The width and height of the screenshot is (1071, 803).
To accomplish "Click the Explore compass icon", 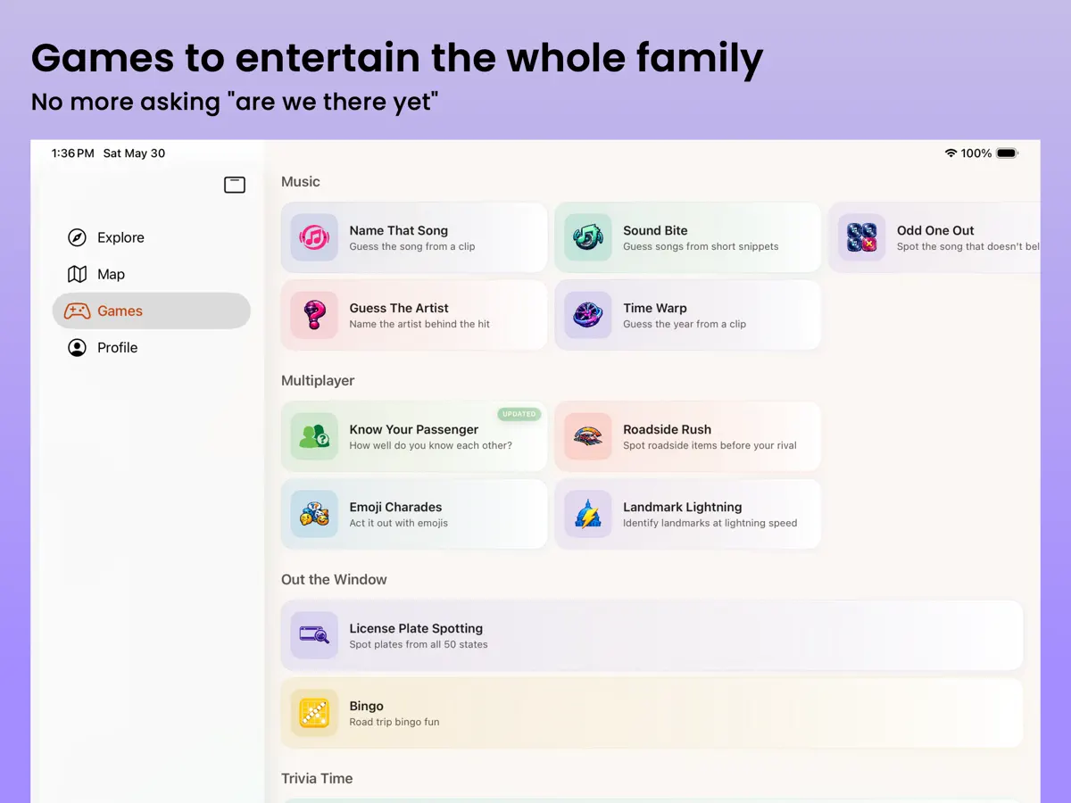I will pos(78,237).
